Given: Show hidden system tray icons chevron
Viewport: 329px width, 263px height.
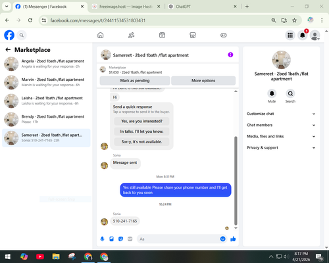Looking at the screenshot, I should click(271, 256).
